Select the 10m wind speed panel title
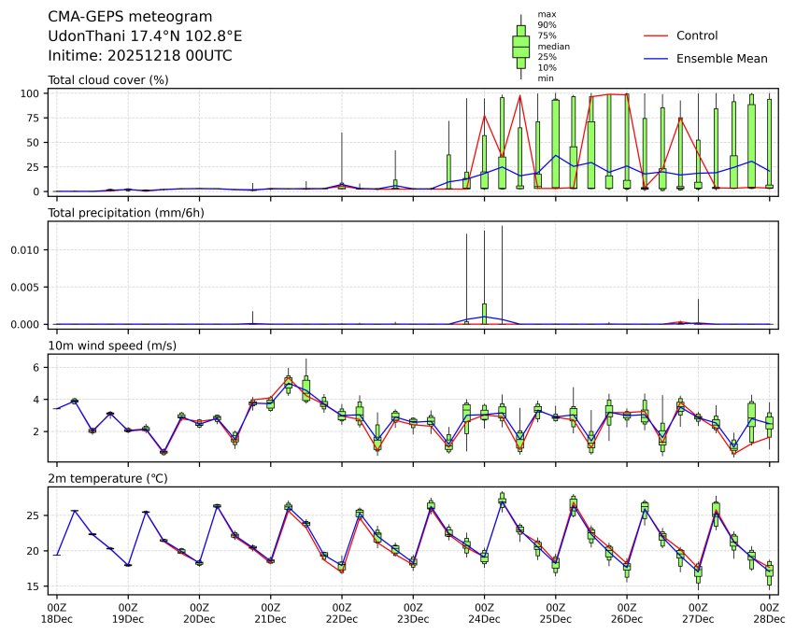 [x=112, y=346]
